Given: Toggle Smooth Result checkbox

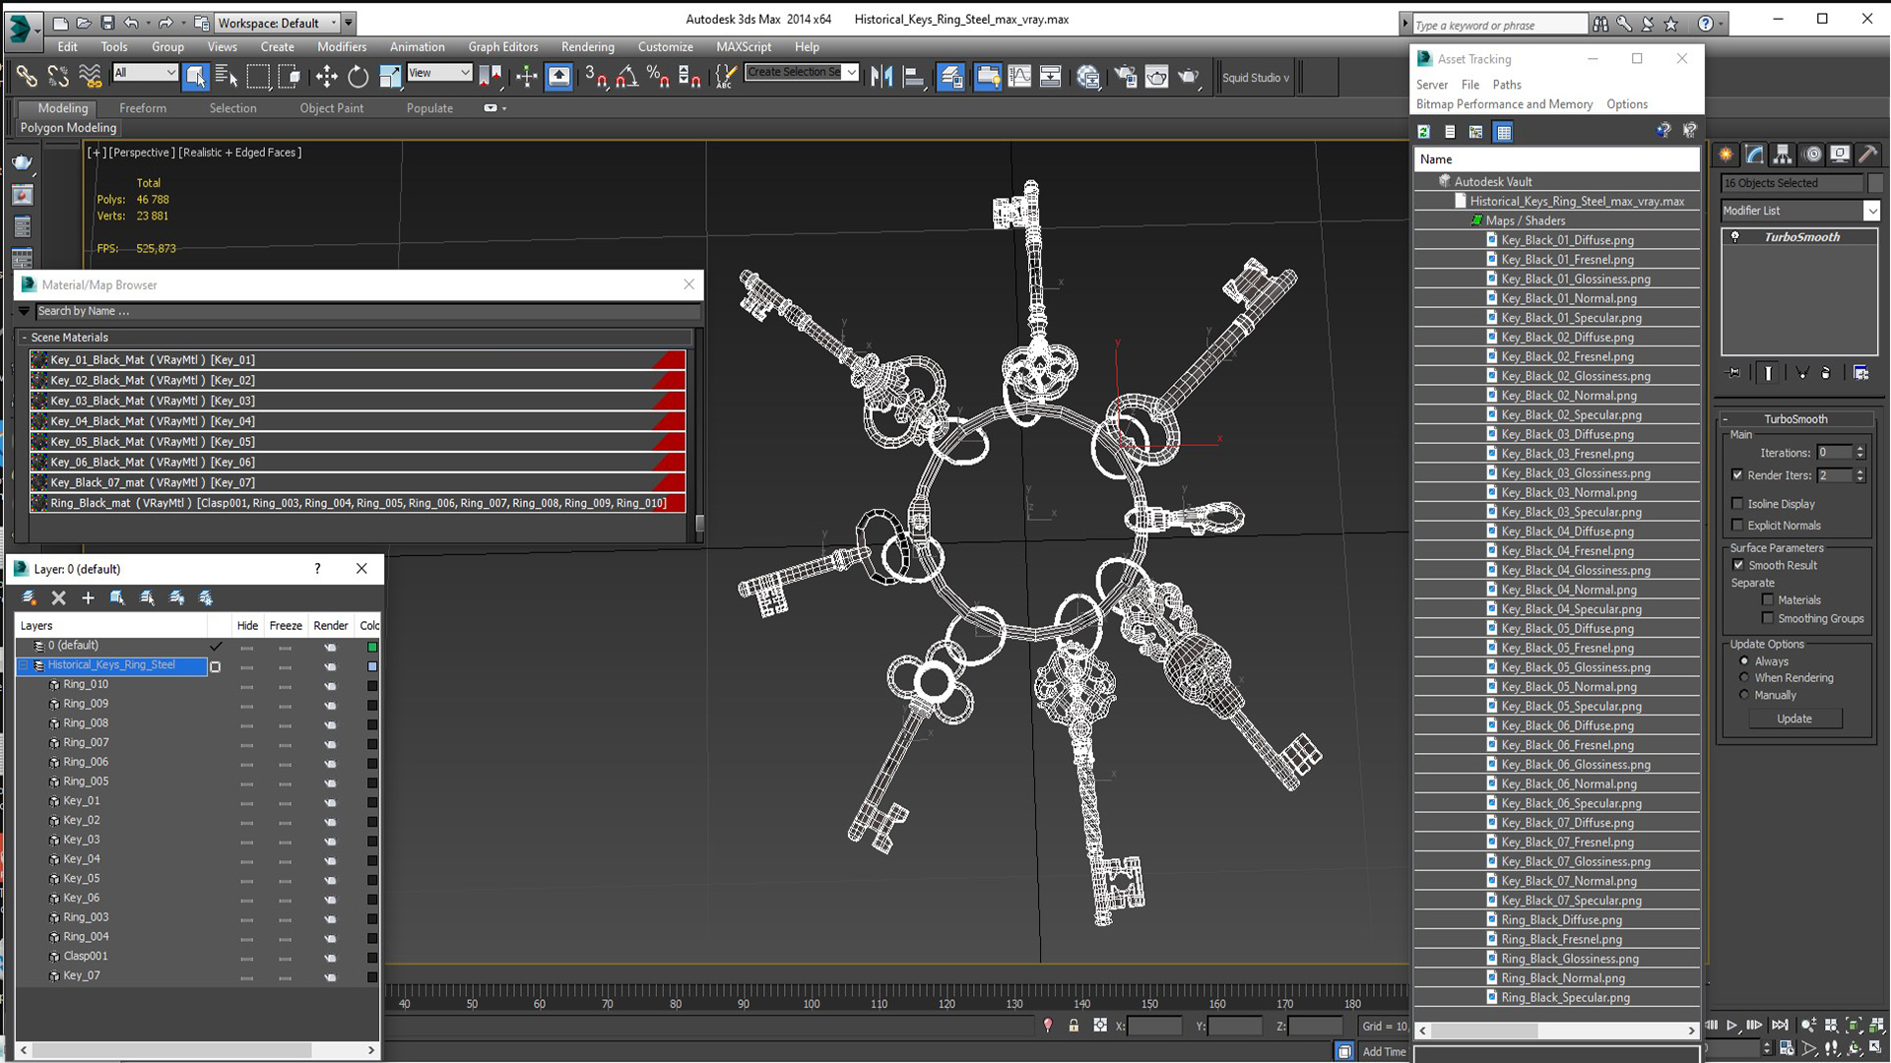Looking at the screenshot, I should pyautogui.click(x=1737, y=565).
